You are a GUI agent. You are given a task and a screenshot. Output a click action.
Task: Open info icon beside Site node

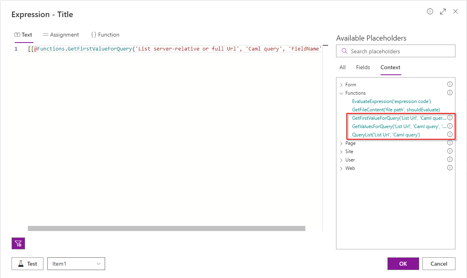coord(450,151)
